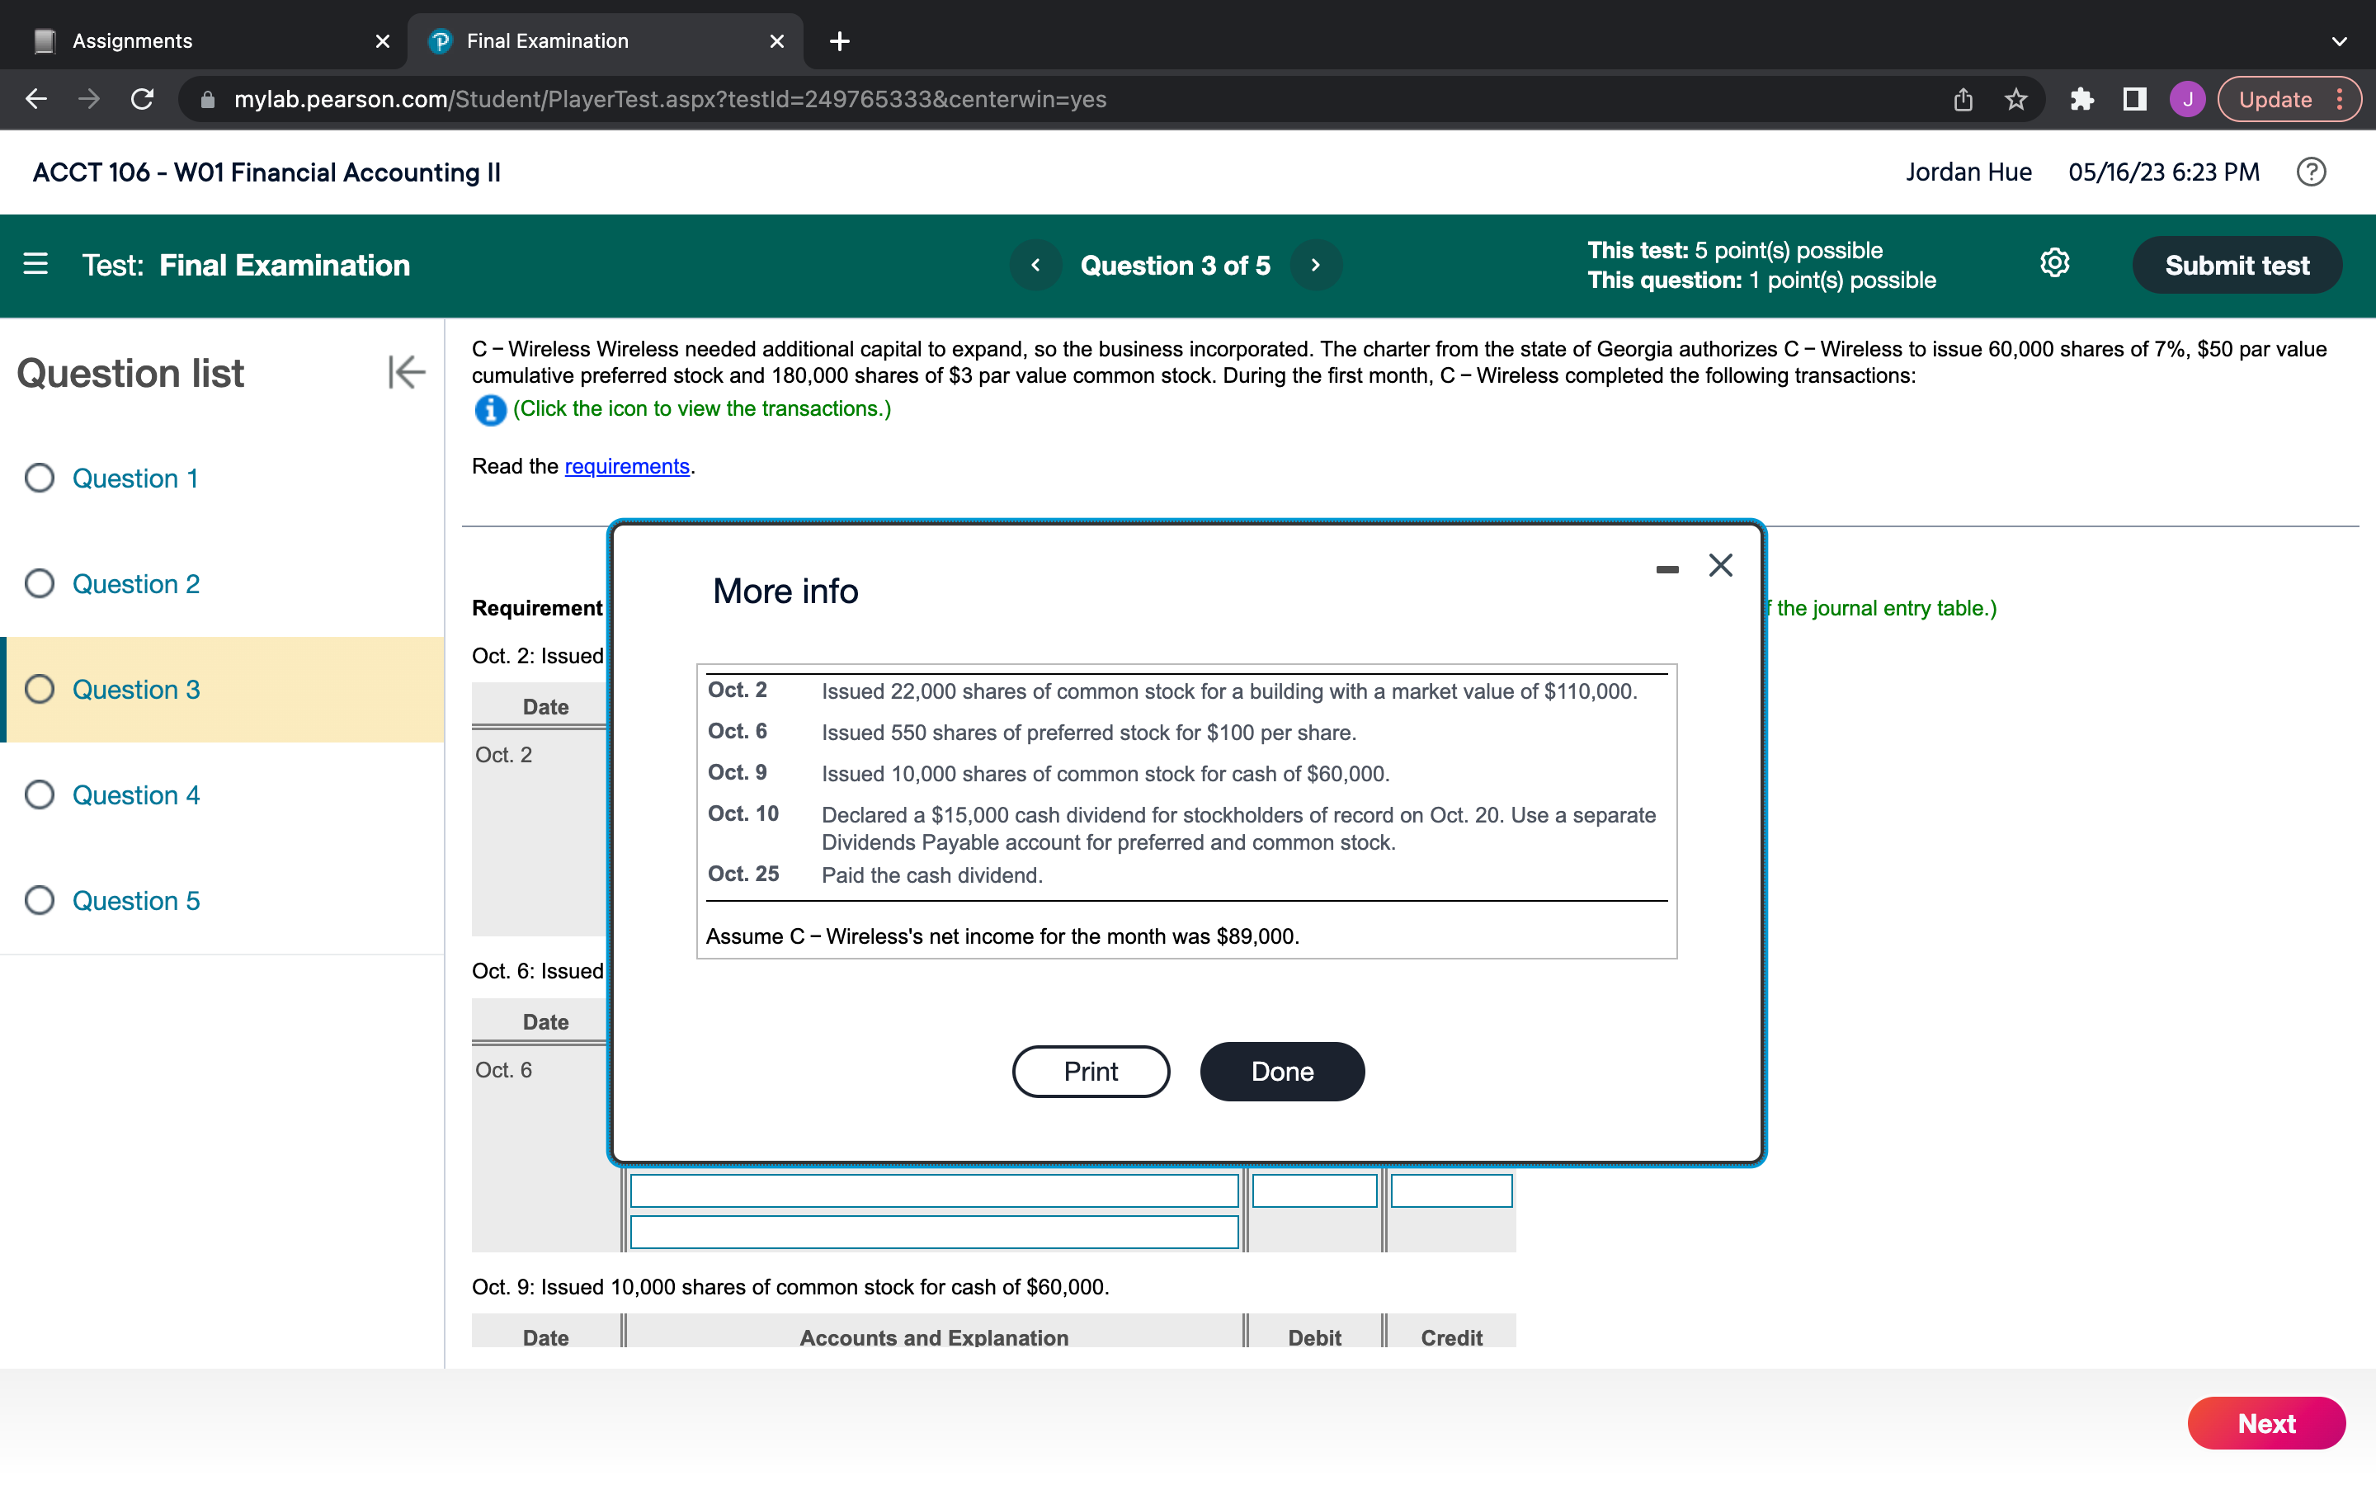The width and height of the screenshot is (2376, 1485).
Task: Open the hamburger menu in test header
Action: click(35, 264)
